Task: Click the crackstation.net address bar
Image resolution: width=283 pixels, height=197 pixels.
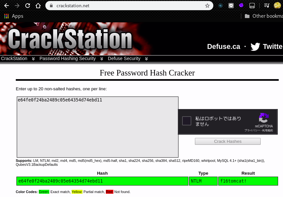Action: pos(129,6)
